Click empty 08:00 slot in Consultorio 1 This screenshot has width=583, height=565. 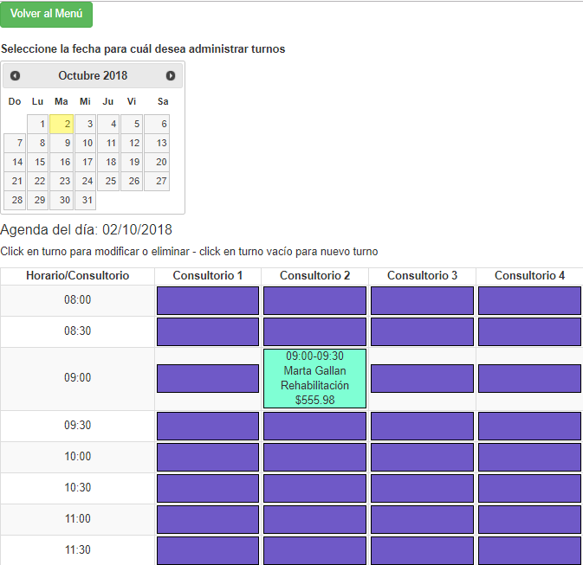point(208,300)
